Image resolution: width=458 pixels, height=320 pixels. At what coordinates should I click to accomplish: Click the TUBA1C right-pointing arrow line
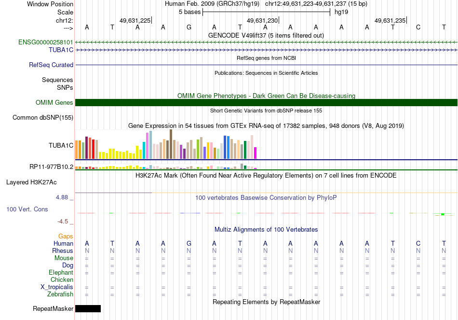pos(267,50)
